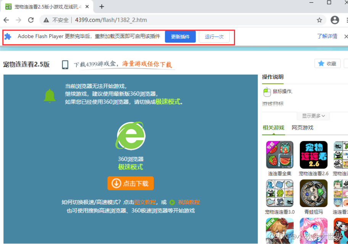Open the 连连看全集 game thumbnail

(x=280, y=155)
